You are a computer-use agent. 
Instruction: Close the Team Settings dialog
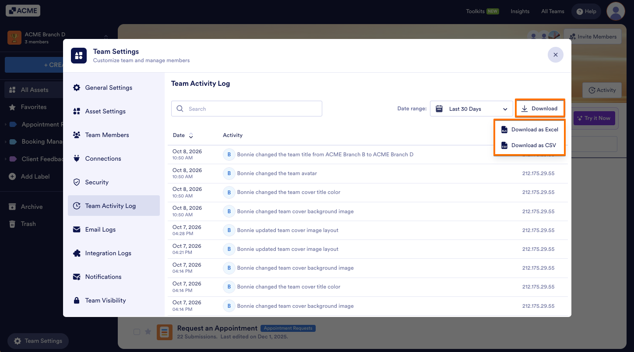(556, 55)
